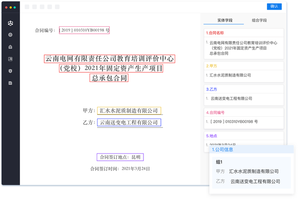Click the circular wheel icon in sidebar

(x=11, y=35)
